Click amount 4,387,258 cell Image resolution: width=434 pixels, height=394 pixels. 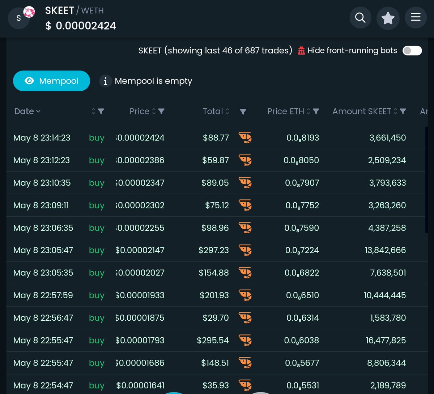(x=387, y=228)
